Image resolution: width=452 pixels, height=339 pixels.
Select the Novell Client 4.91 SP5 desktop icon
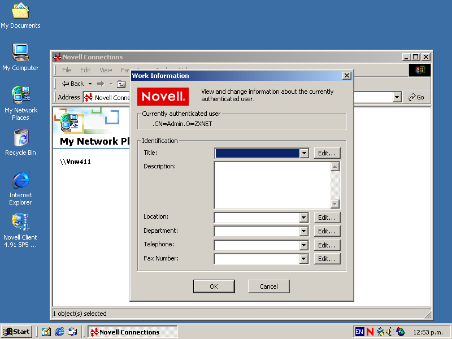20,231
